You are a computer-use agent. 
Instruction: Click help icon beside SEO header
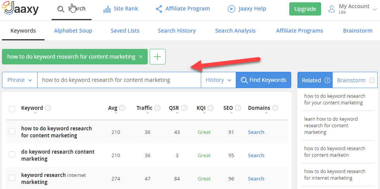pyautogui.click(x=238, y=108)
